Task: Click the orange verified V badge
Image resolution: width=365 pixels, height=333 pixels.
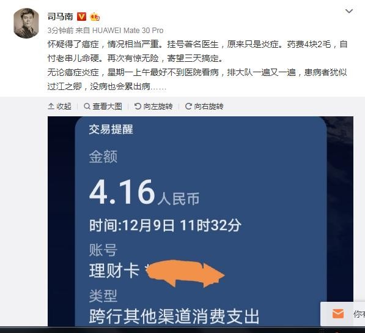Action: 81,17
